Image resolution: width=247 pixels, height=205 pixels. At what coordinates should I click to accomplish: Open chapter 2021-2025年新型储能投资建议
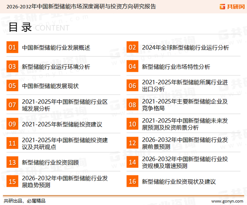(62, 124)
